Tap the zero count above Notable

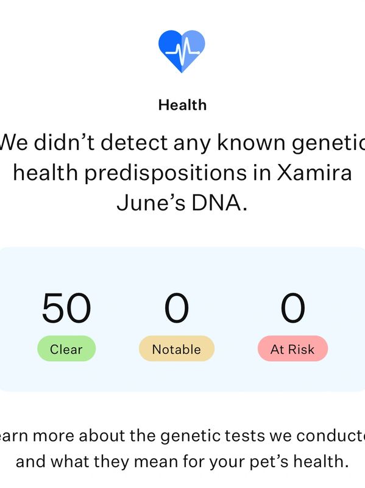pyautogui.click(x=177, y=308)
